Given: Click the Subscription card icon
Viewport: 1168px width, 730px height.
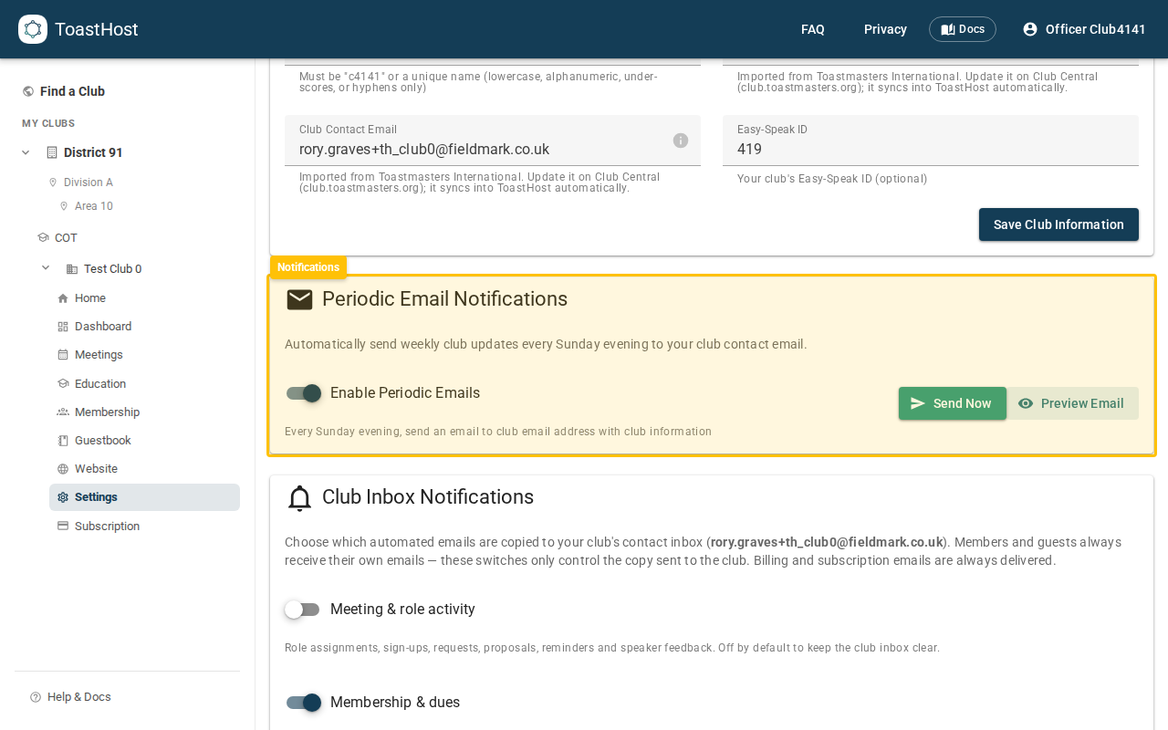Looking at the screenshot, I should [63, 527].
